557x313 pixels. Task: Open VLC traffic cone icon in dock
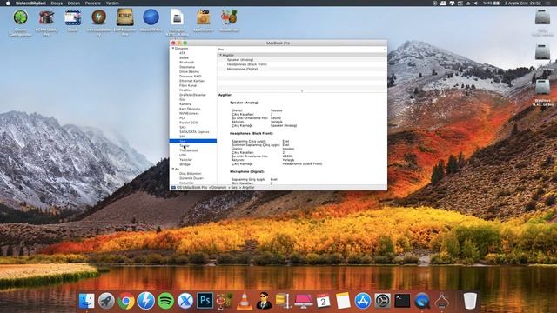tap(245, 301)
